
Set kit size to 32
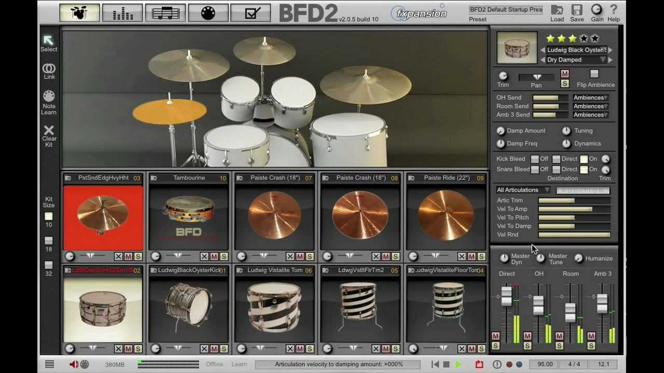49,265
